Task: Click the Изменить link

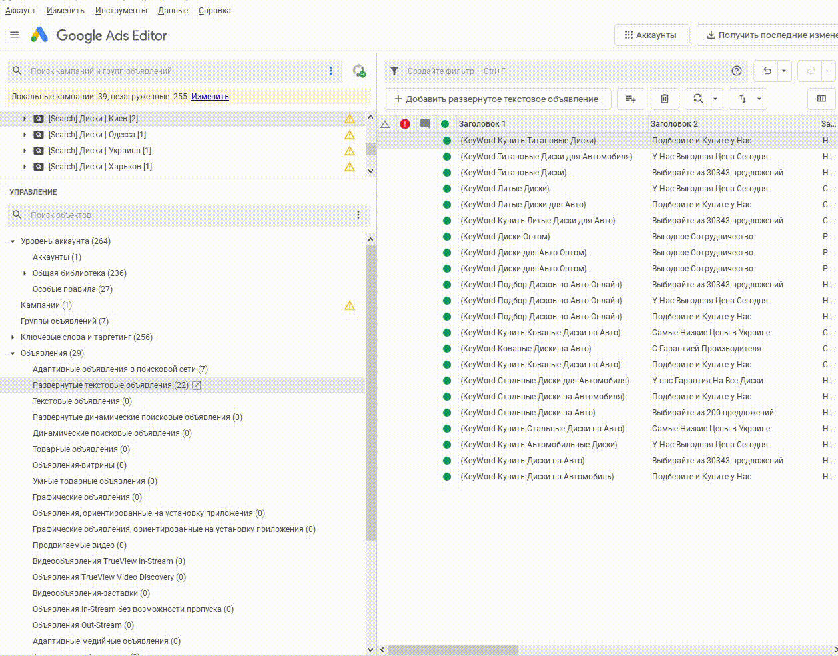Action: (210, 97)
